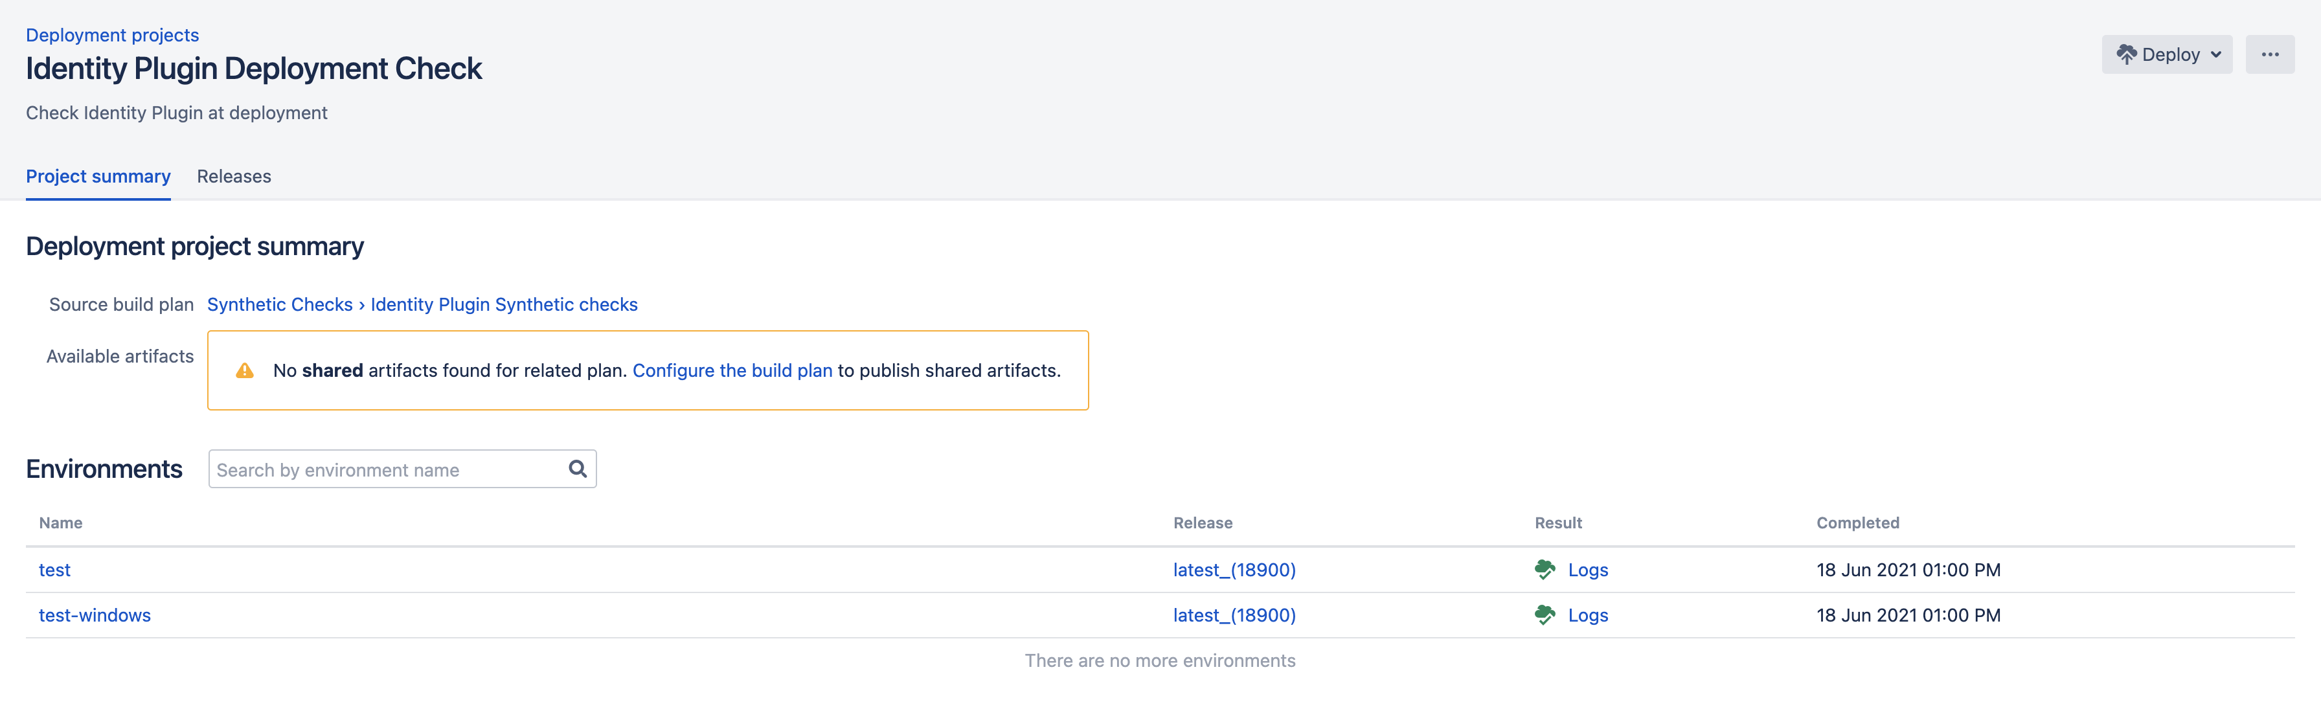The image size is (2321, 720).
Task: Open the more actions ellipsis menu
Action: (x=2269, y=55)
